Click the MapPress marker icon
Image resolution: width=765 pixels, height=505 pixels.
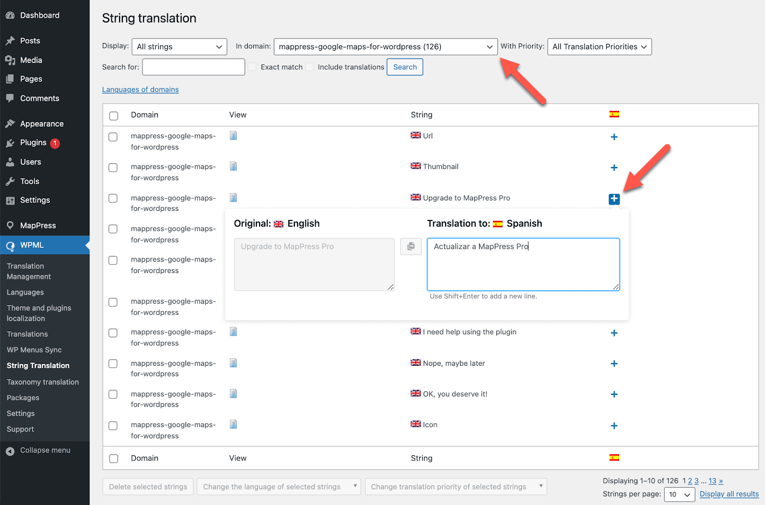(10, 226)
